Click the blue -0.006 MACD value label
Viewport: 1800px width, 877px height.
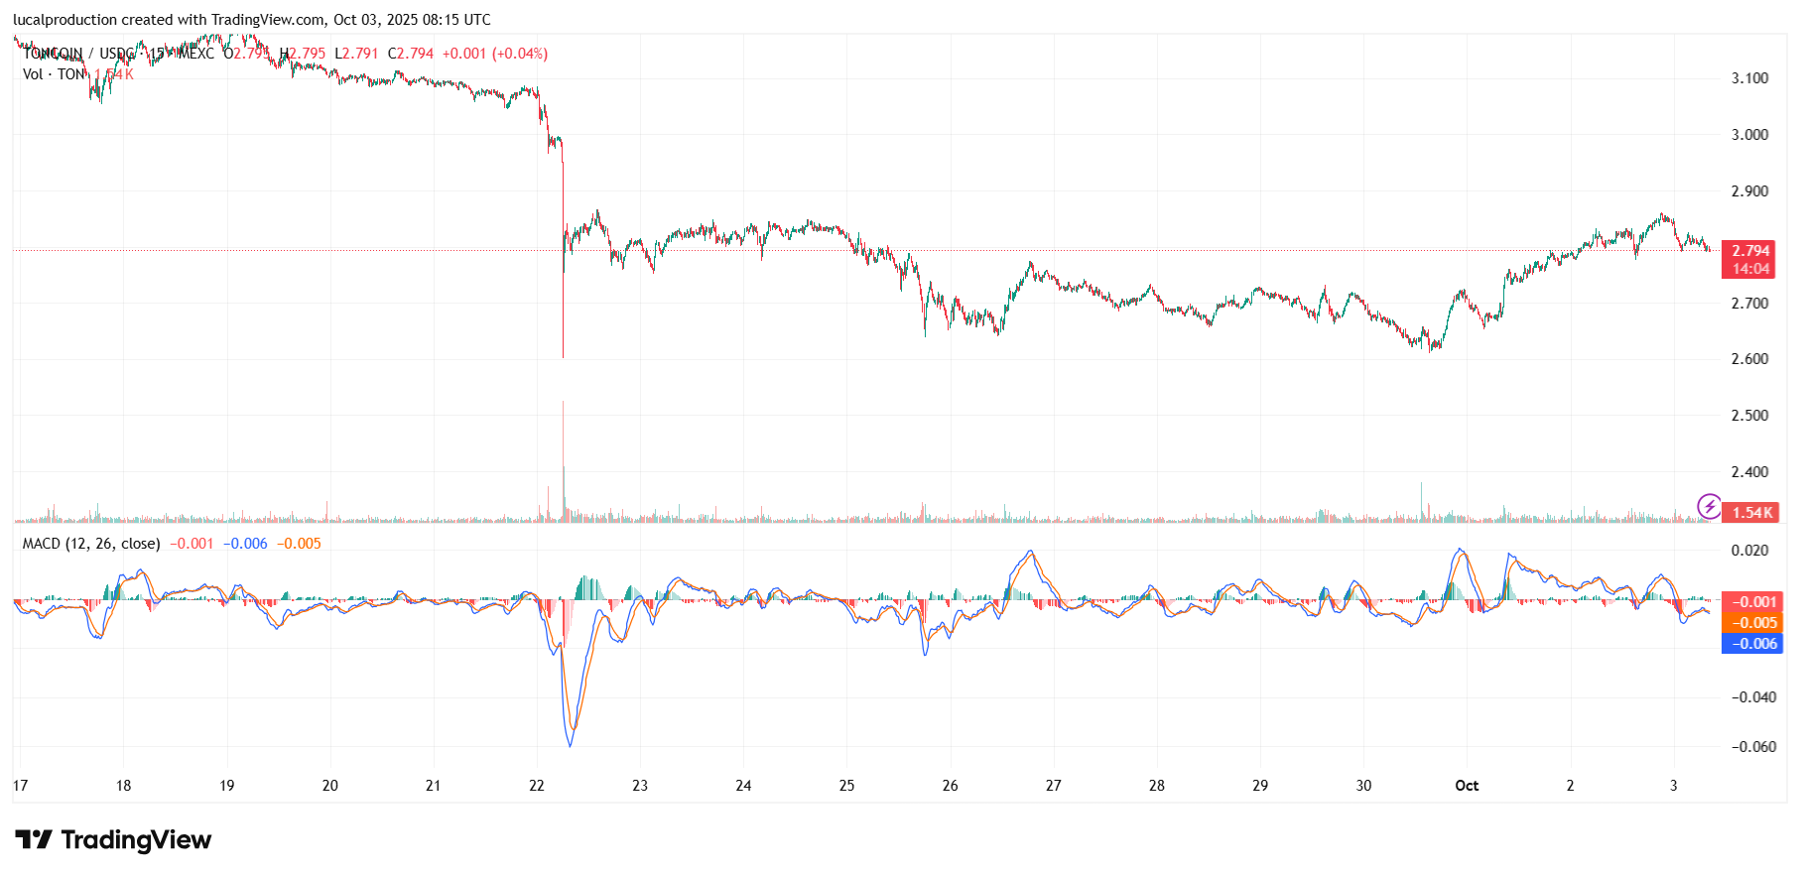(1753, 644)
